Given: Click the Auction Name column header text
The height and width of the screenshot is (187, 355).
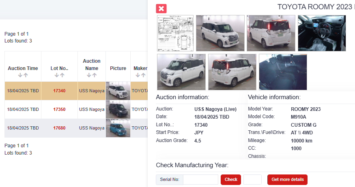Looking at the screenshot, I should pos(92,65).
